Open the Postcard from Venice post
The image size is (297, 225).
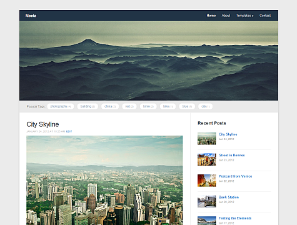235,176
